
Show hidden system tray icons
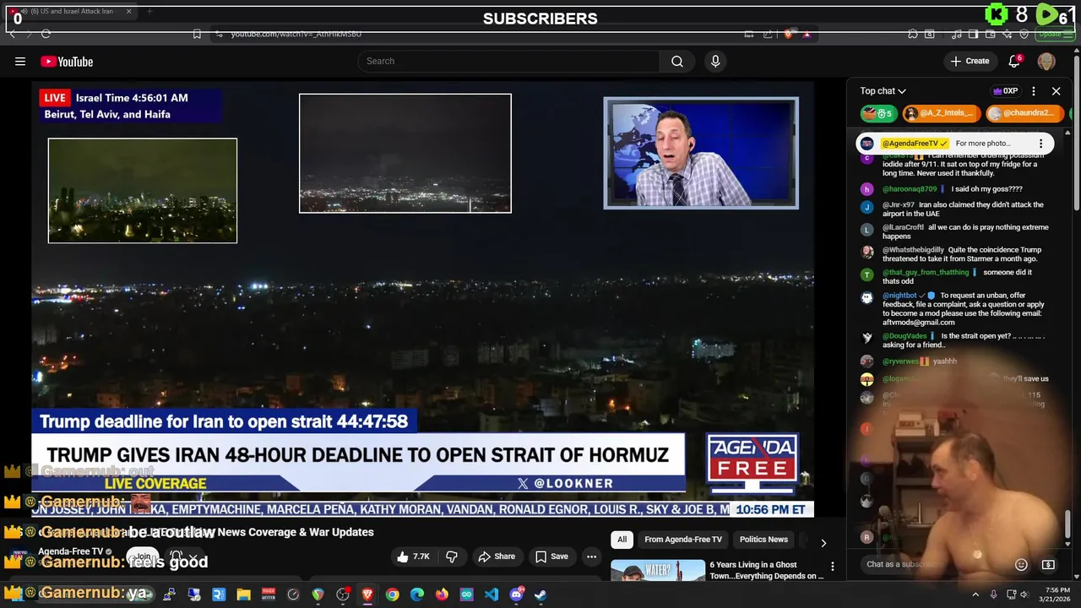tap(975, 594)
